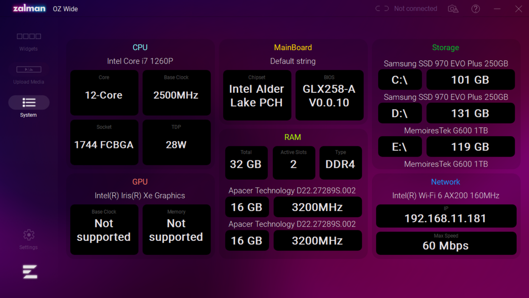Open the help question mark icon
Viewport: 529px width, 298px height.
(x=475, y=9)
